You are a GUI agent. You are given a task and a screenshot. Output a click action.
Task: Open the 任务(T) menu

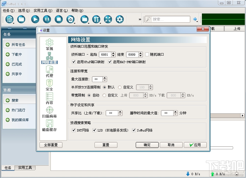pyautogui.click(x=9, y=11)
